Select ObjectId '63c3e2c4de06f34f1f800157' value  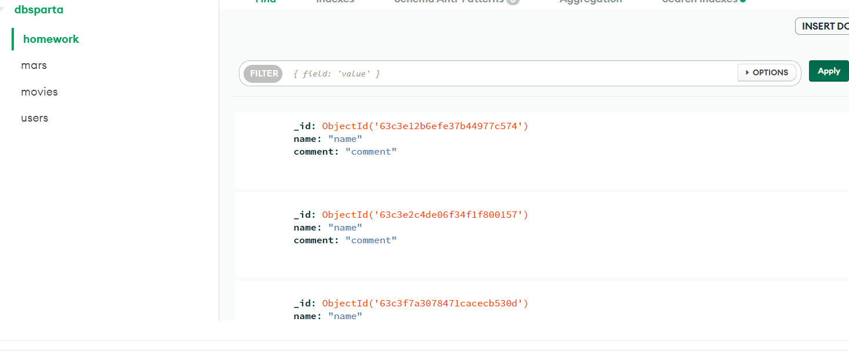(425, 215)
